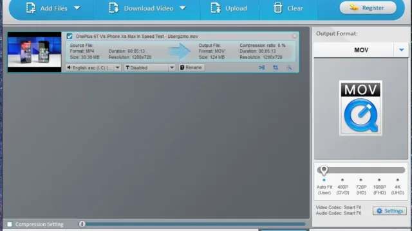Click the Rename button
The height and width of the screenshot is (231, 412).
coord(191,67)
